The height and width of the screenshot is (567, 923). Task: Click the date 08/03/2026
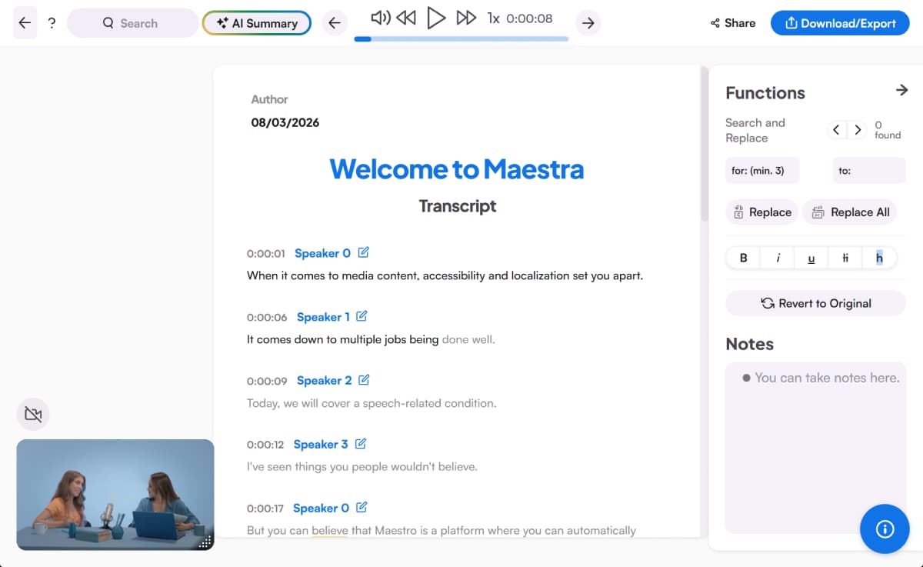coord(285,122)
